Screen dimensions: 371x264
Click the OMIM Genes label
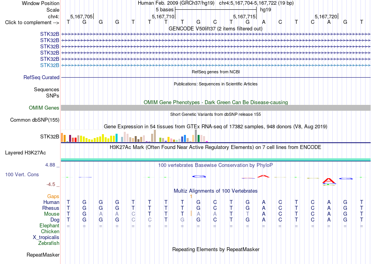pyautogui.click(x=44, y=108)
